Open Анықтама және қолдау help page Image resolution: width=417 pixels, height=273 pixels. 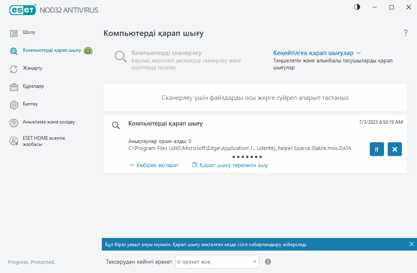pos(48,122)
